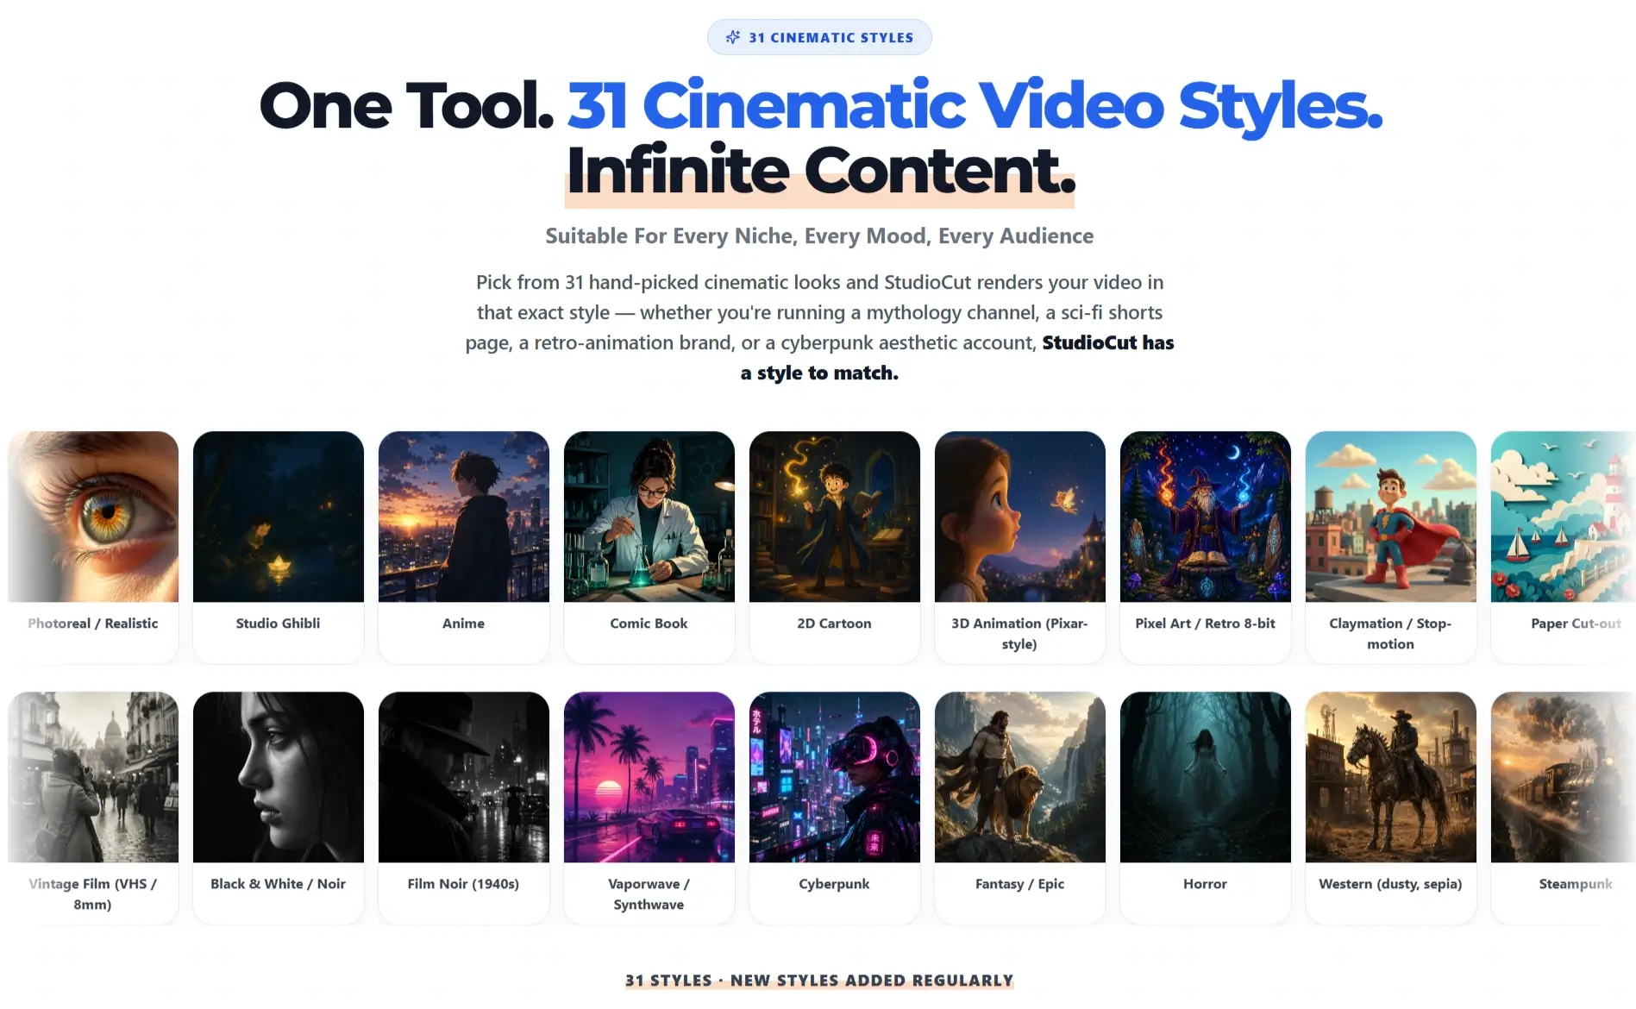This screenshot has width=1636, height=1009.
Task: Click the "Film Noir (1940s)" label
Action: (x=464, y=884)
